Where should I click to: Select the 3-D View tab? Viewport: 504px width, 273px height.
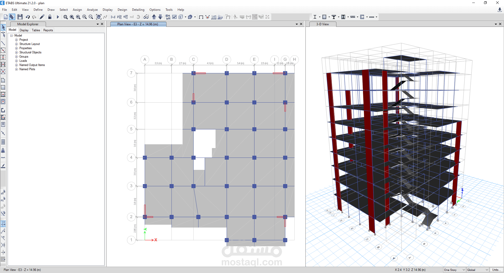pos(323,24)
